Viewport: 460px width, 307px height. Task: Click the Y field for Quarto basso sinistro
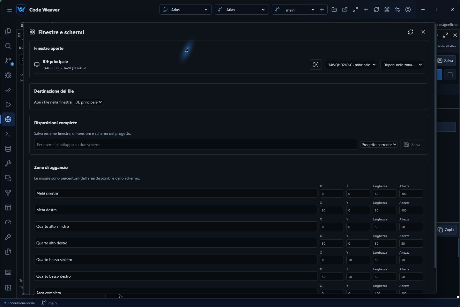[358, 260]
